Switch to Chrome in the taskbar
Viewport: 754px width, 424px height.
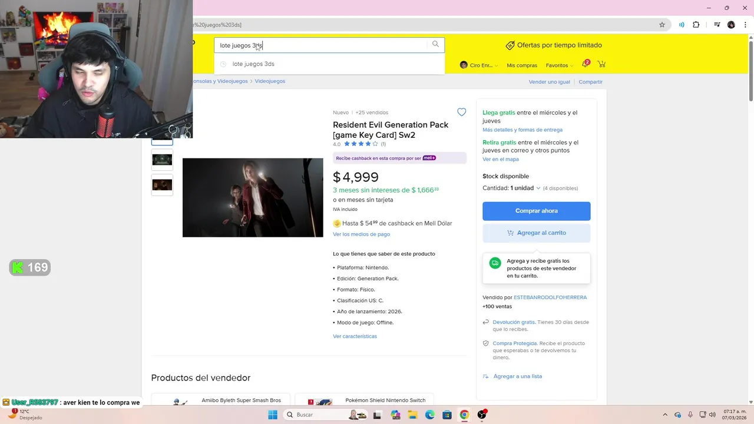click(x=464, y=415)
